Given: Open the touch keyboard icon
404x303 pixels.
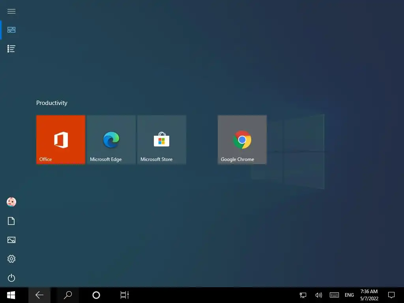Looking at the screenshot, I should [x=334, y=295].
